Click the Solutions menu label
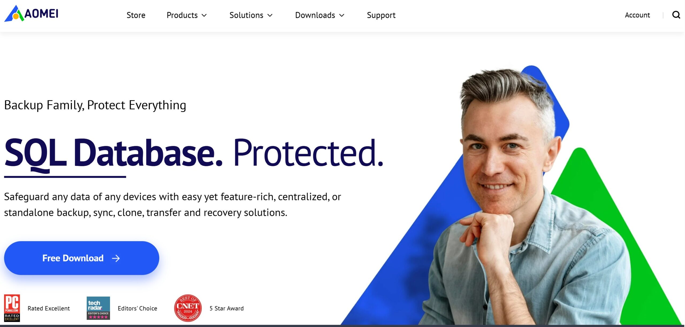 click(x=246, y=15)
